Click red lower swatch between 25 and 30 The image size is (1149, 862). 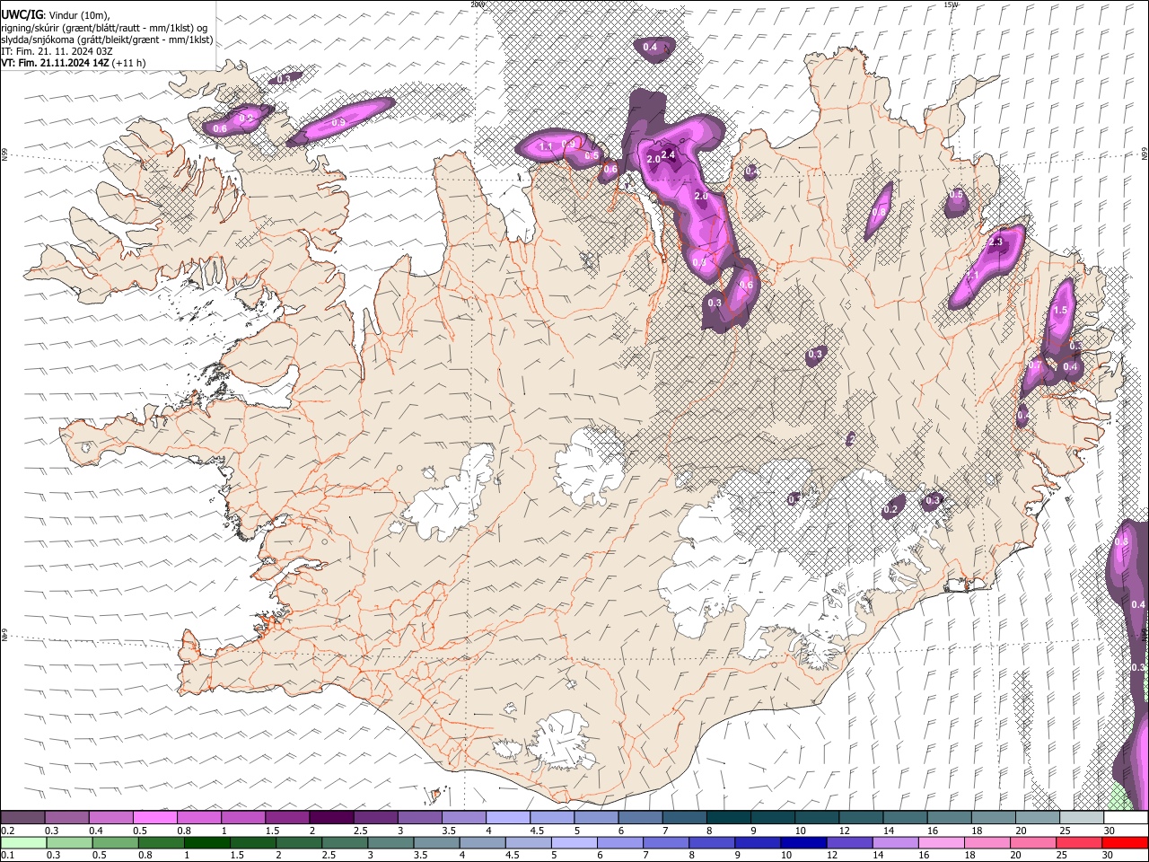click(x=1078, y=843)
